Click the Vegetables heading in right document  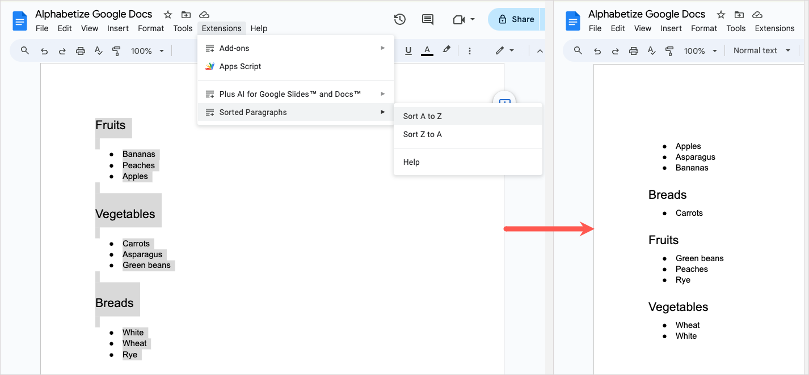(679, 307)
